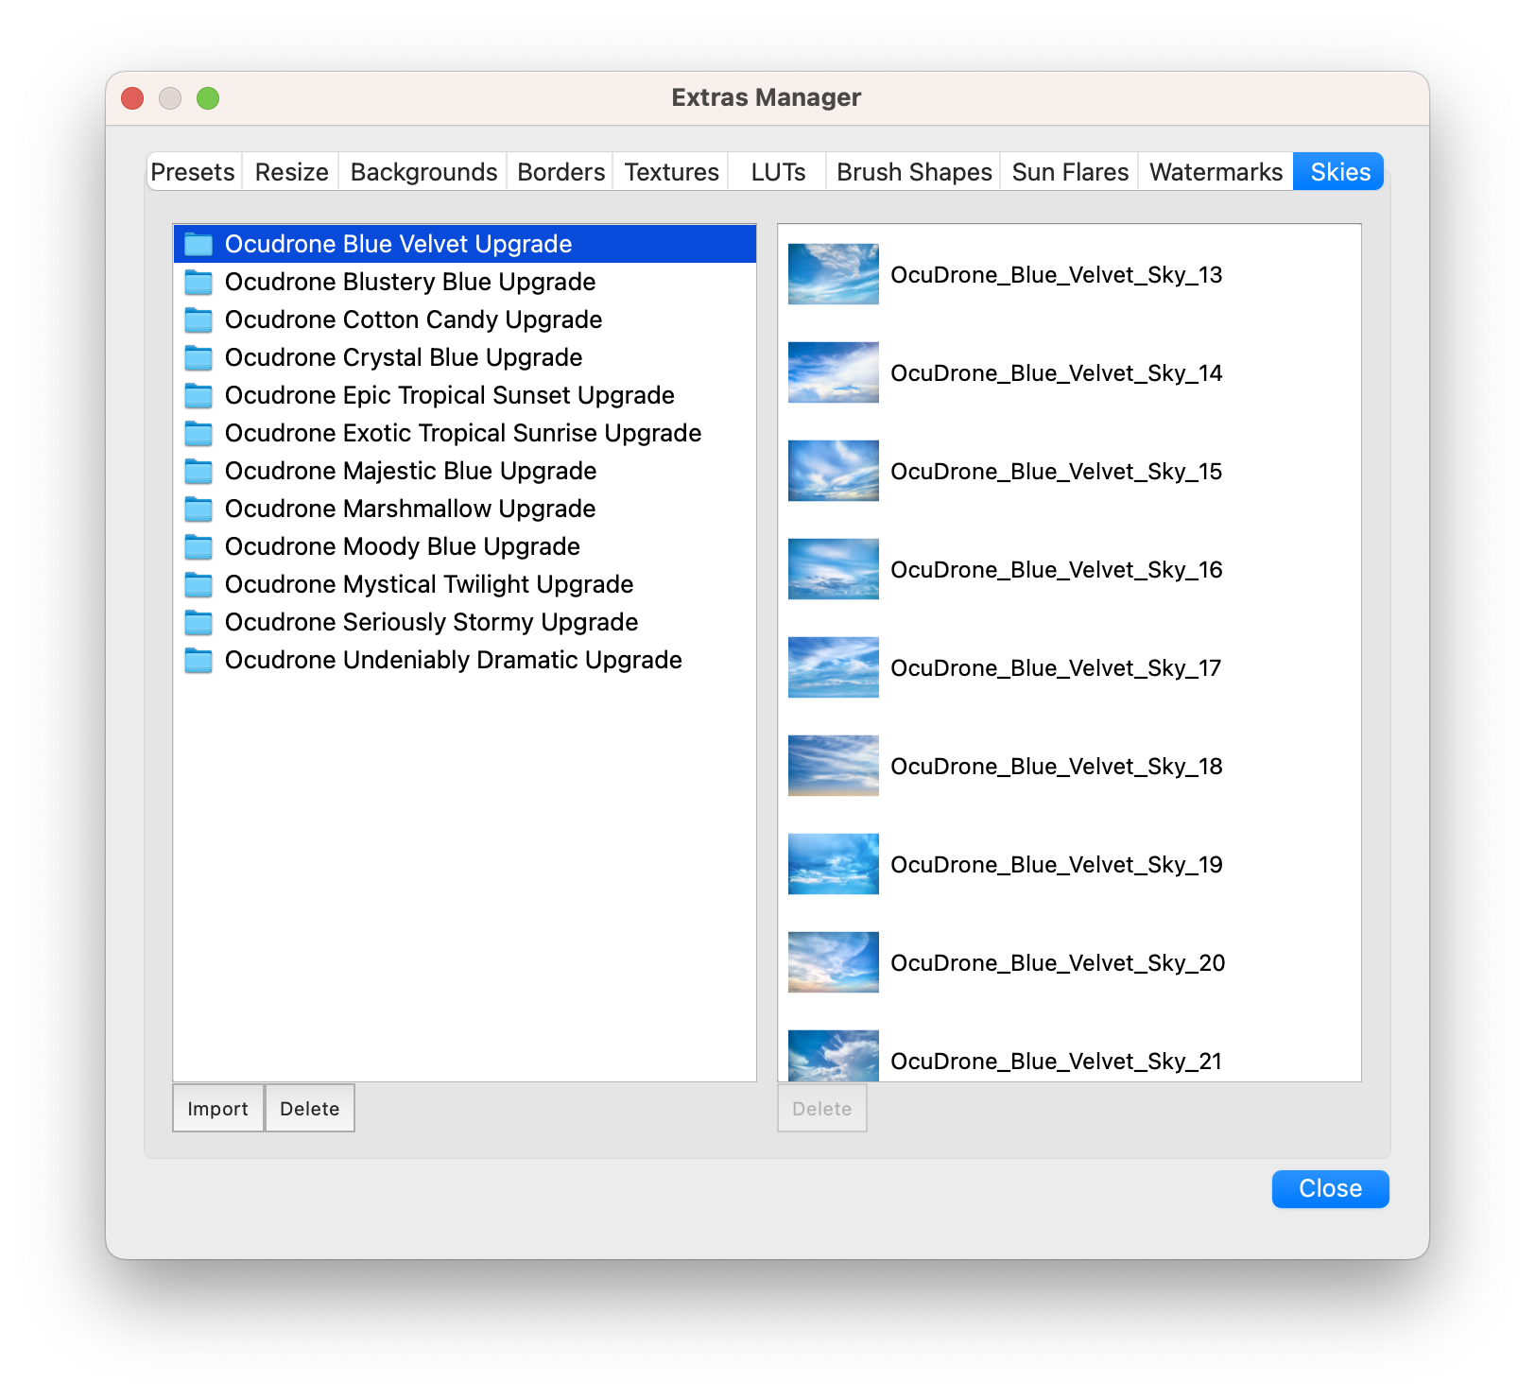Image resolution: width=1535 pixels, height=1399 pixels.
Task: Click folder icon for Ocudrone Seriously Stormy Upgrade
Action: coord(198,623)
